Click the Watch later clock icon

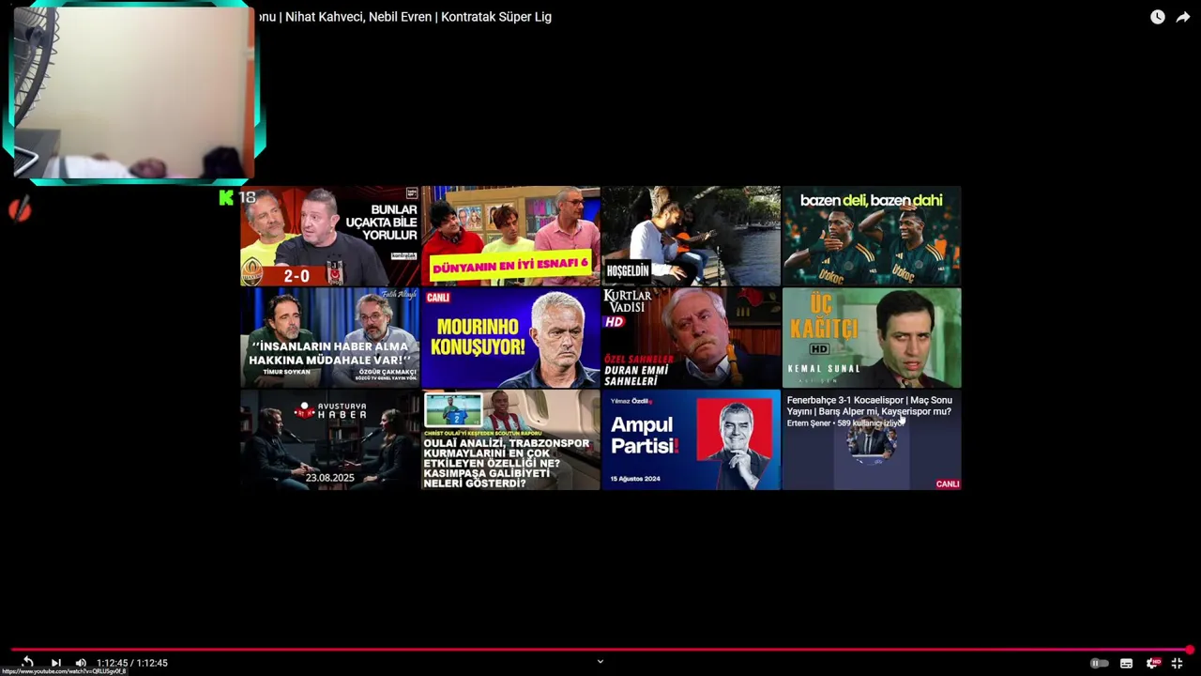coord(1158,17)
